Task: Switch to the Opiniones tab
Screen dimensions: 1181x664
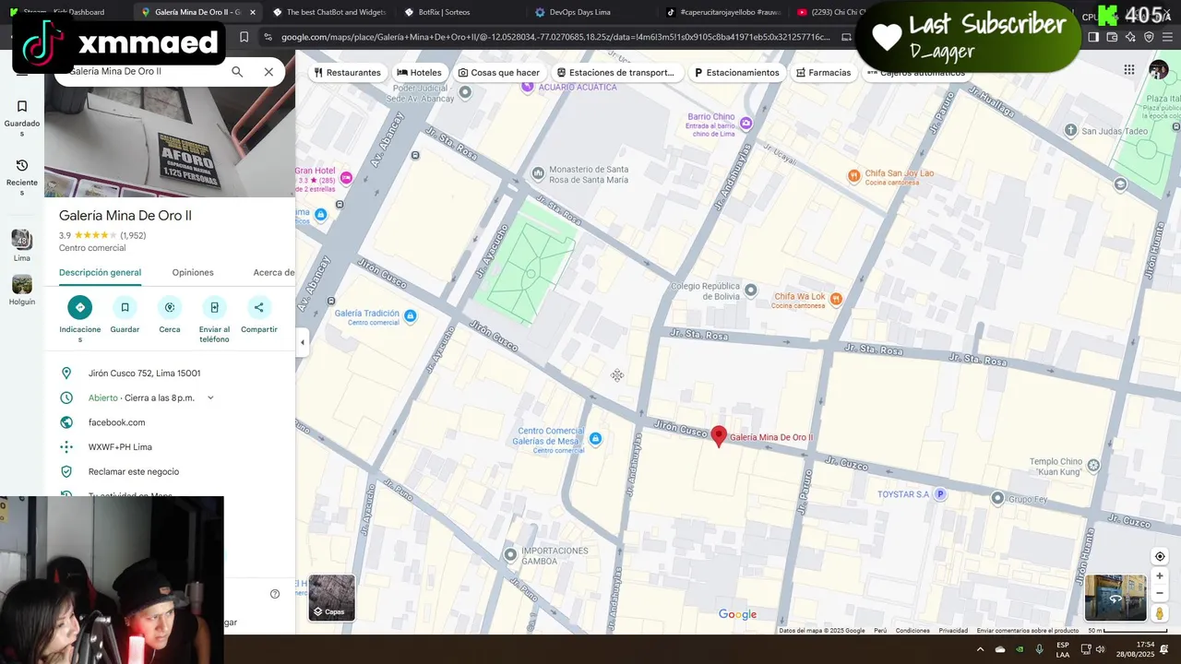Action: 193,272
